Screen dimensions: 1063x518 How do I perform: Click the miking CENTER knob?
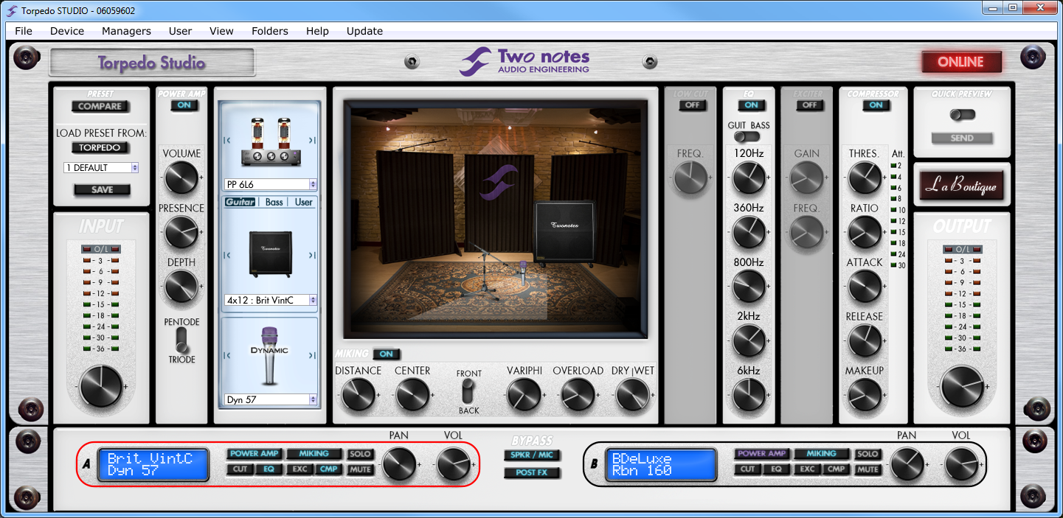[x=412, y=394]
